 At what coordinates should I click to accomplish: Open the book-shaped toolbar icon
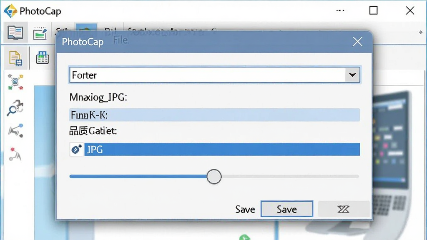coord(15,32)
